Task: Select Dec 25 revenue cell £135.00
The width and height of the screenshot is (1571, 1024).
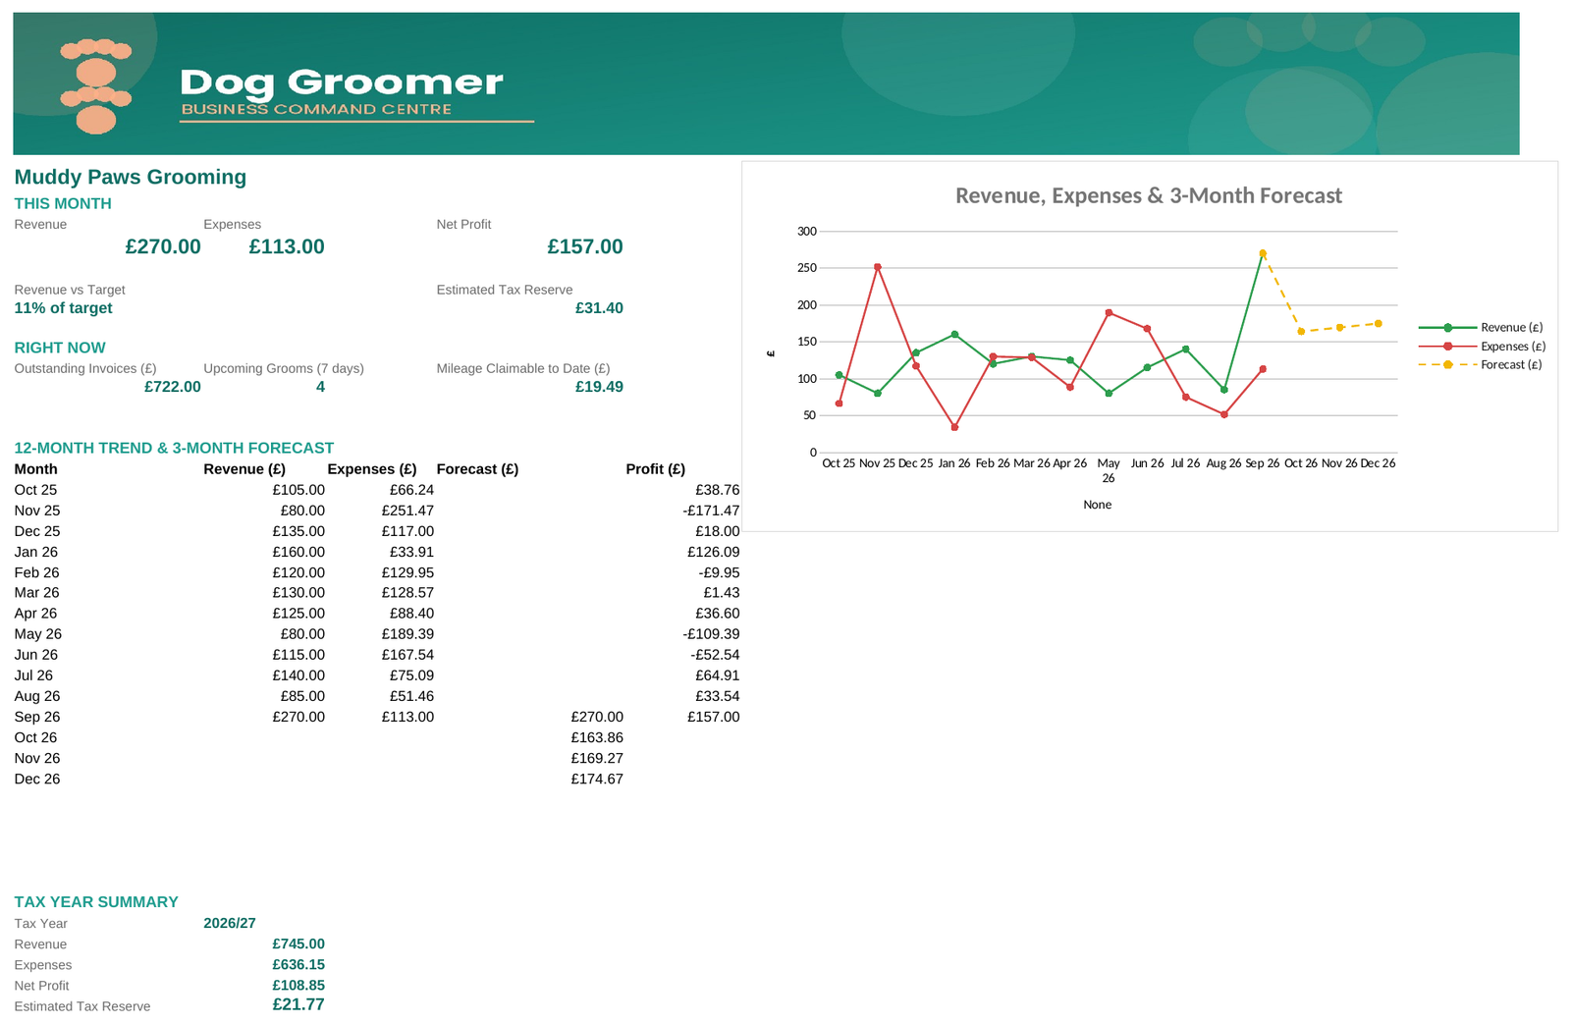Action: tap(298, 531)
